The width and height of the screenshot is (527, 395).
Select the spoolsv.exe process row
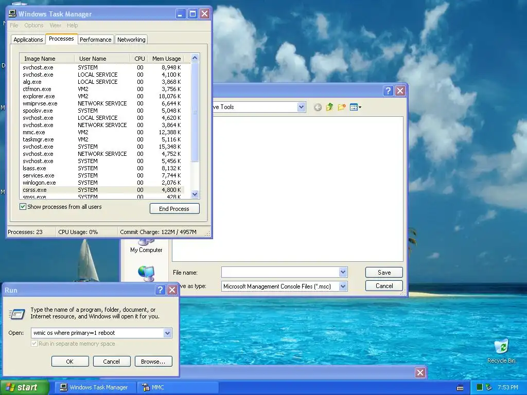[102, 111]
